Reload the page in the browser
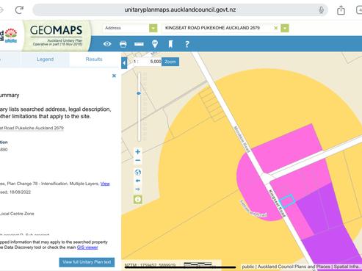 [x=19, y=10]
